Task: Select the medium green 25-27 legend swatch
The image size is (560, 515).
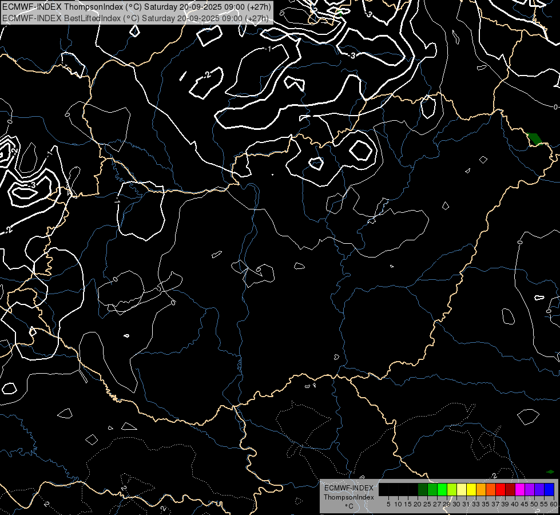Action: (432, 489)
